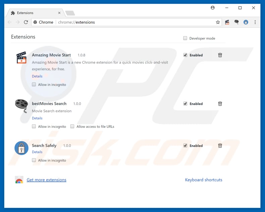Click the Search Safely extension name

point(44,145)
